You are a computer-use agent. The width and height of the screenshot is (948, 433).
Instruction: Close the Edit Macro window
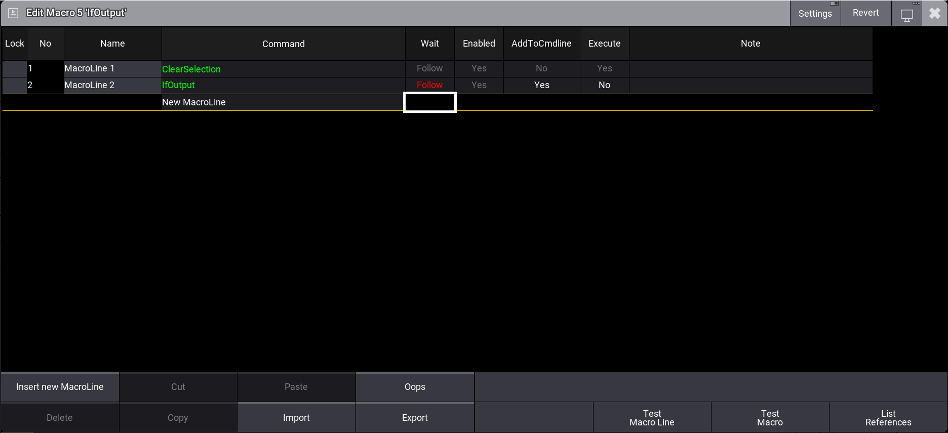point(935,14)
